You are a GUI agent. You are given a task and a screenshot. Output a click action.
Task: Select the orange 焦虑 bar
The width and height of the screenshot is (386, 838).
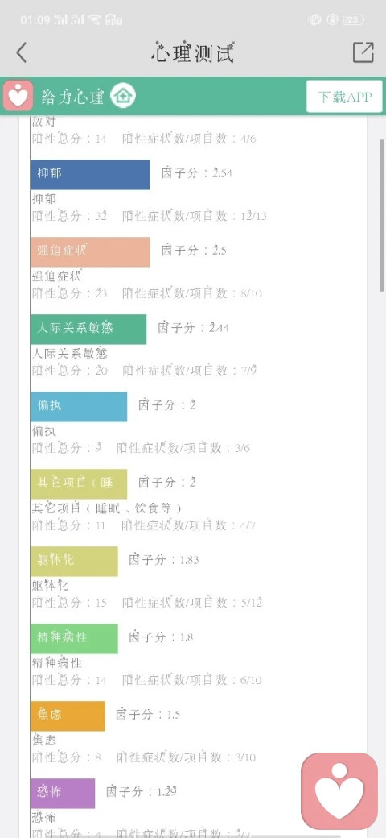68,716
